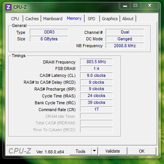Viewport: 164px width, 164px height.
Task: Click the DDR3 memory type field
Action: click(x=49, y=32)
